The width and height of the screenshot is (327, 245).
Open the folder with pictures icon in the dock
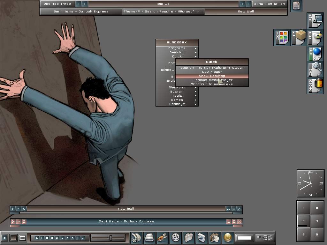tap(215, 237)
